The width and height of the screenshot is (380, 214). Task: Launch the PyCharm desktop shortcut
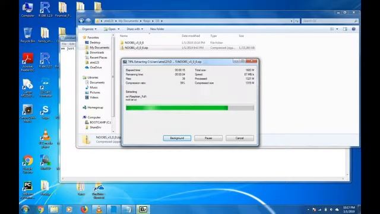pos(28,190)
